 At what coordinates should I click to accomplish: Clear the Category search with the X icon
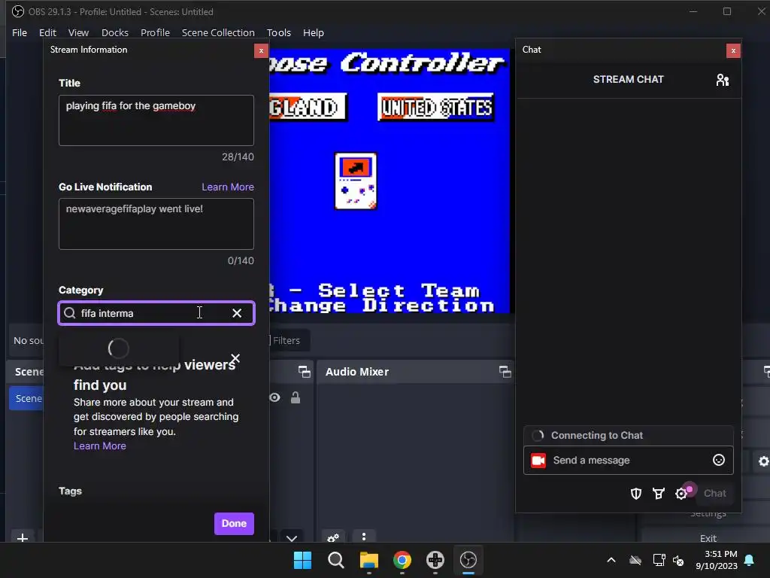click(x=237, y=313)
